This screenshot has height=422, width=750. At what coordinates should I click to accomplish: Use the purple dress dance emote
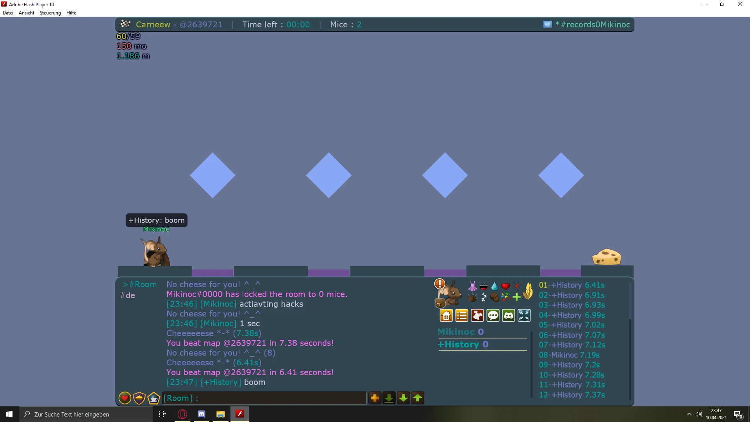[x=472, y=286]
